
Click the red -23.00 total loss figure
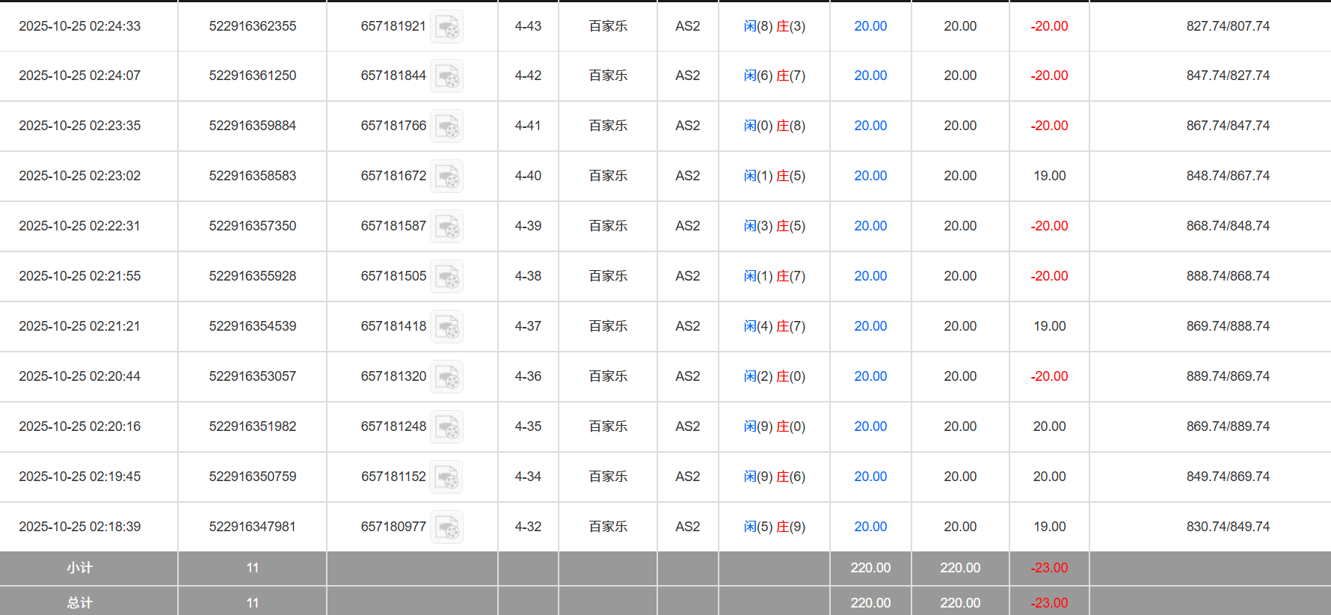pos(1049,602)
